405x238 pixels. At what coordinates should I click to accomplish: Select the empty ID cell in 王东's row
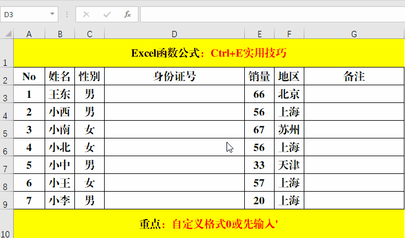tap(174, 94)
